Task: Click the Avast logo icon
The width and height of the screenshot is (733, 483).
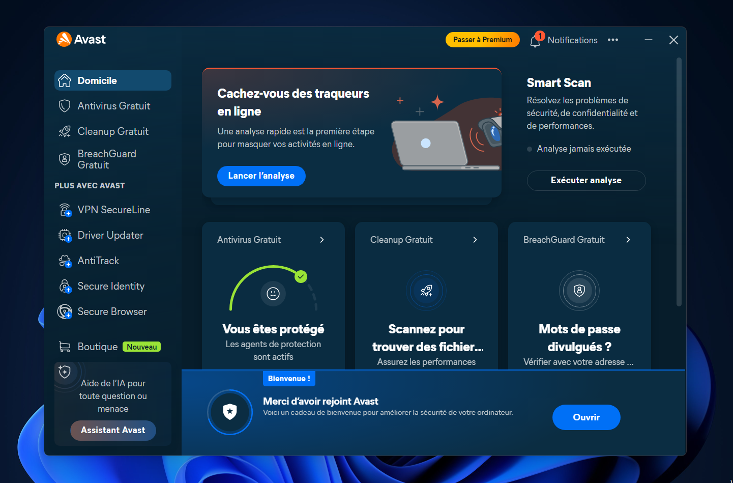Action: [64, 39]
